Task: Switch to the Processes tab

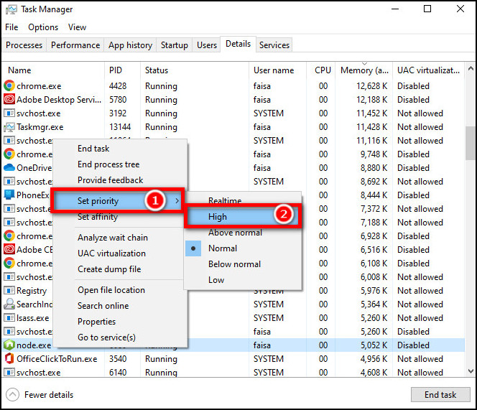Action: pyautogui.click(x=24, y=45)
